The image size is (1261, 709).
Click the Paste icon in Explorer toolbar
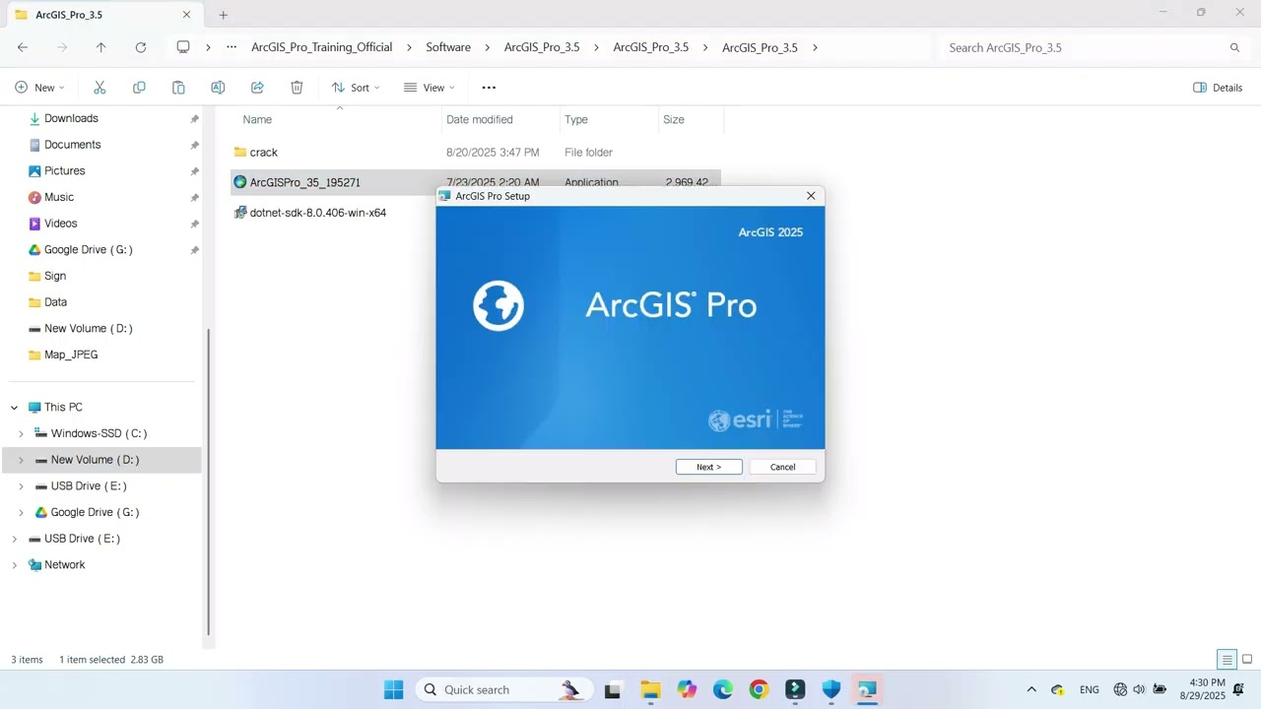[x=178, y=88]
